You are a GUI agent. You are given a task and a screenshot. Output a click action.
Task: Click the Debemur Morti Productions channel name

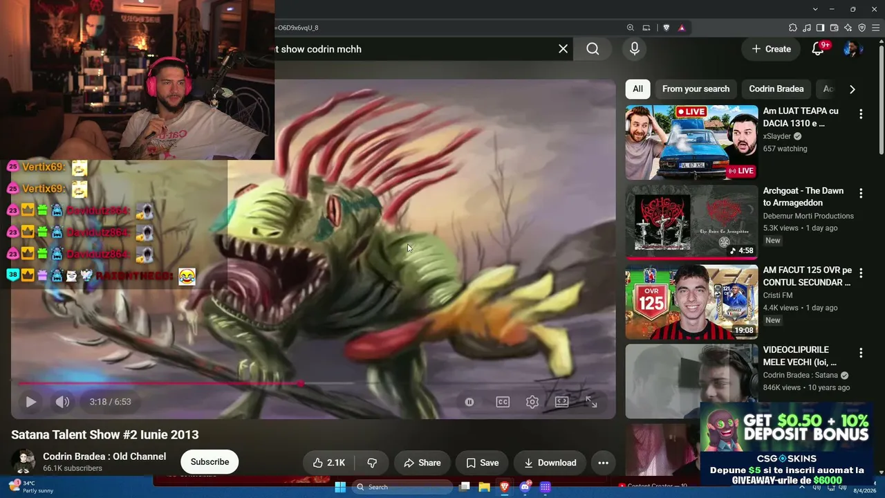click(x=808, y=216)
